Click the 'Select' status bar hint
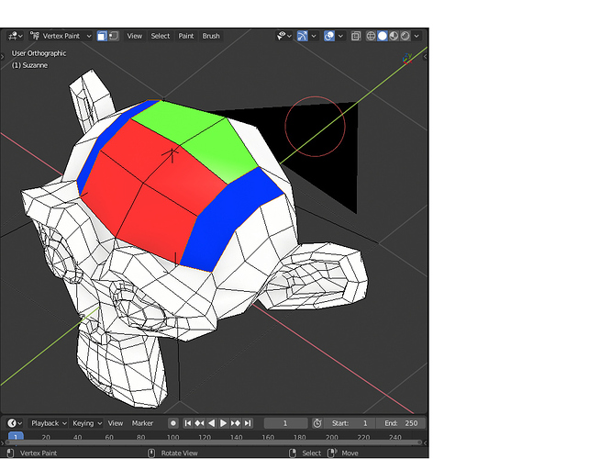 click(x=311, y=453)
